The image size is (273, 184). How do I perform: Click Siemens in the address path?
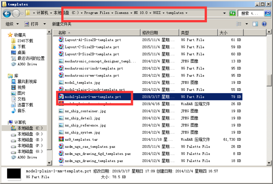pyautogui.click(x=122, y=13)
